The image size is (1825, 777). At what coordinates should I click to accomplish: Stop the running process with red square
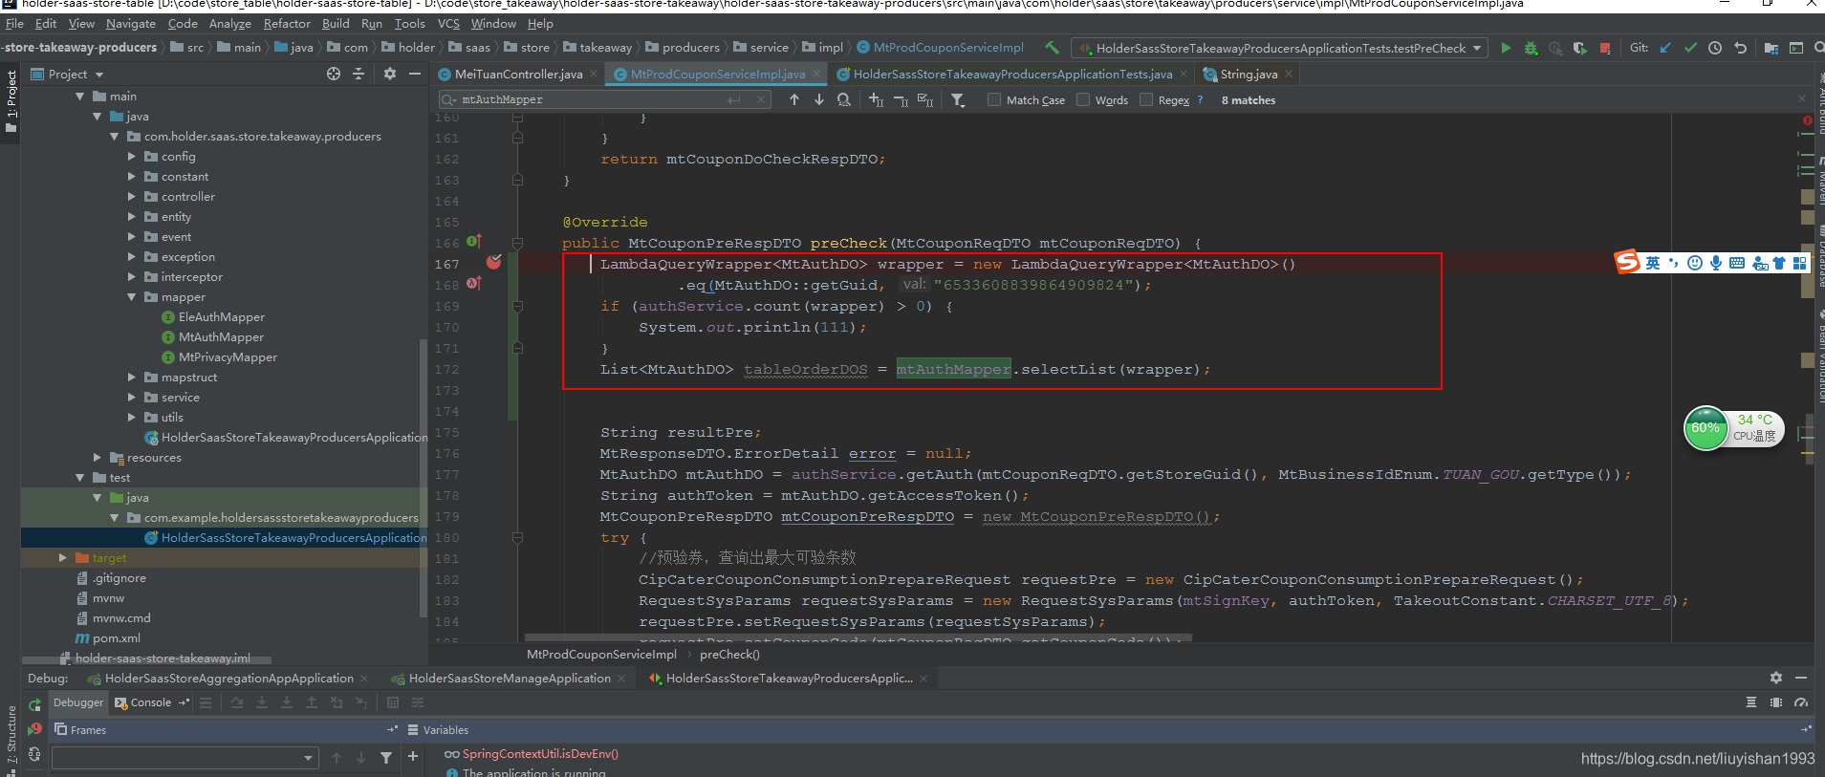(x=1605, y=48)
